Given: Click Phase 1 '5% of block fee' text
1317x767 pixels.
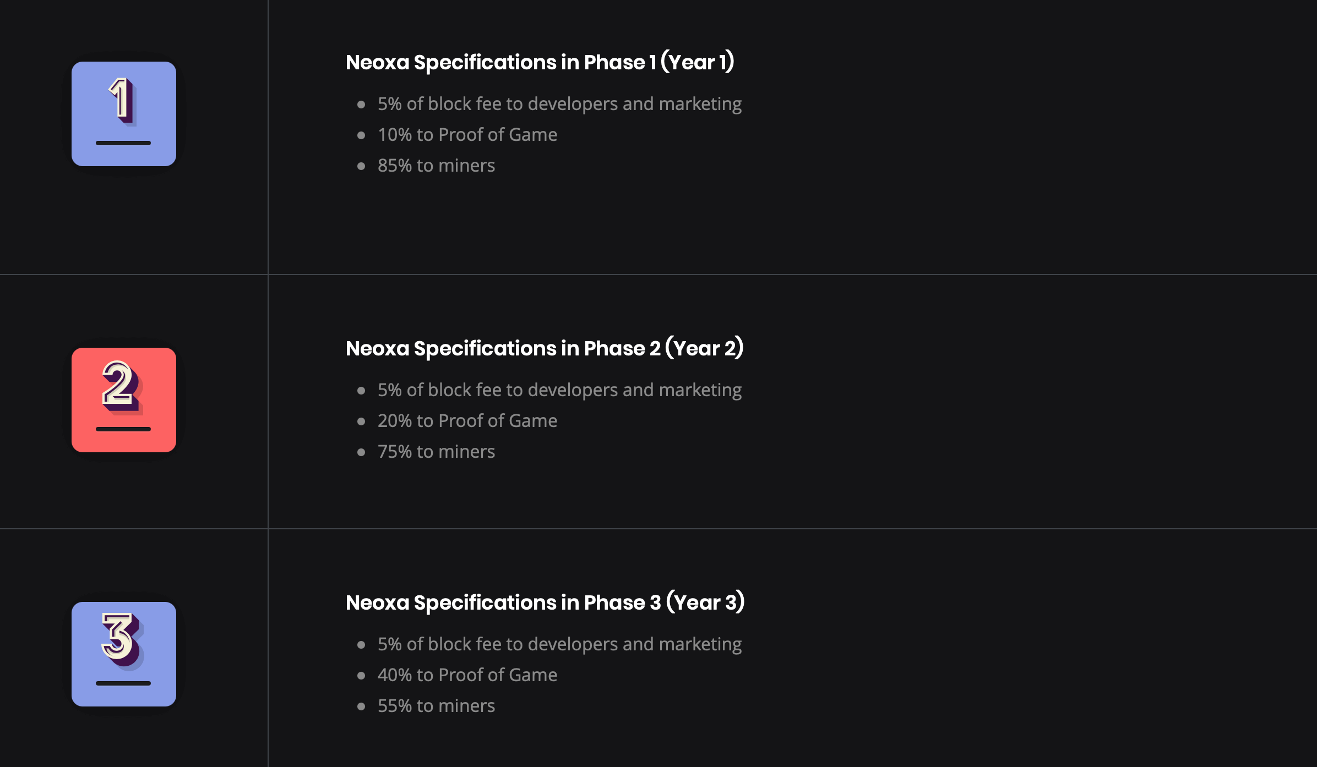Looking at the screenshot, I should click(559, 104).
